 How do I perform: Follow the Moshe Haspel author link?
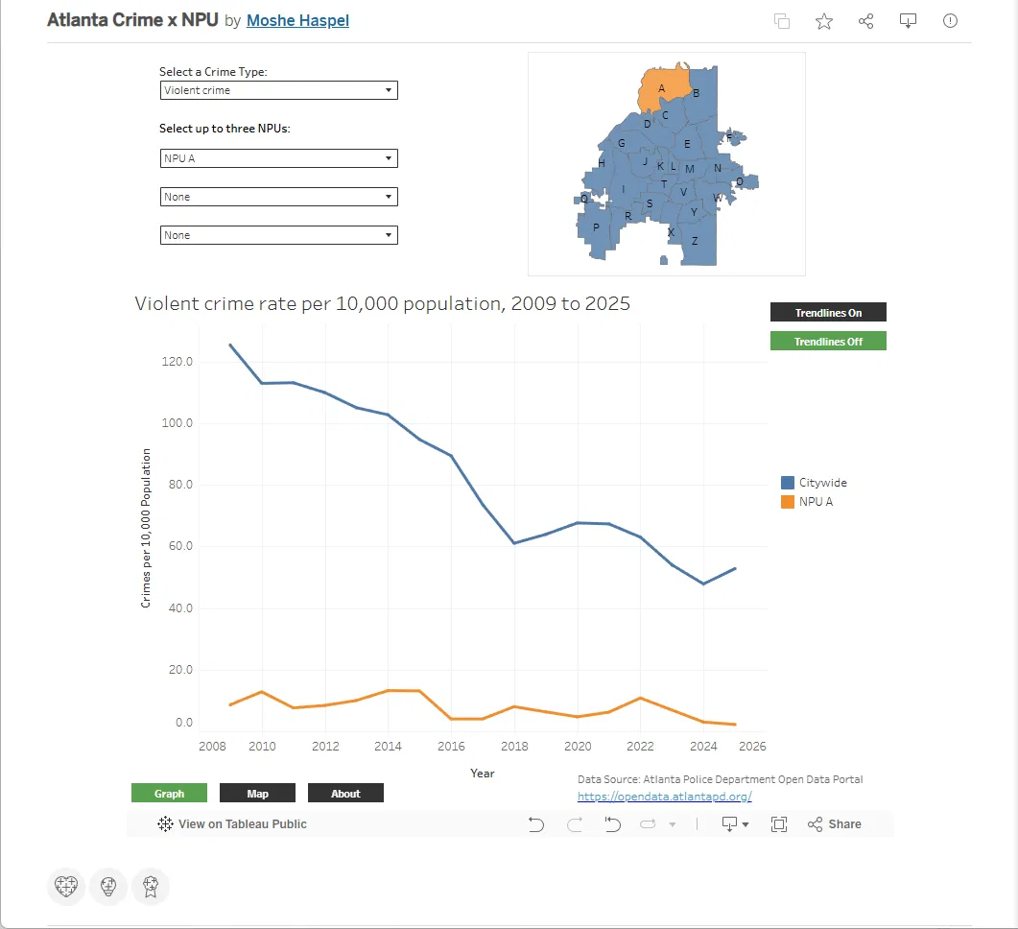[297, 20]
